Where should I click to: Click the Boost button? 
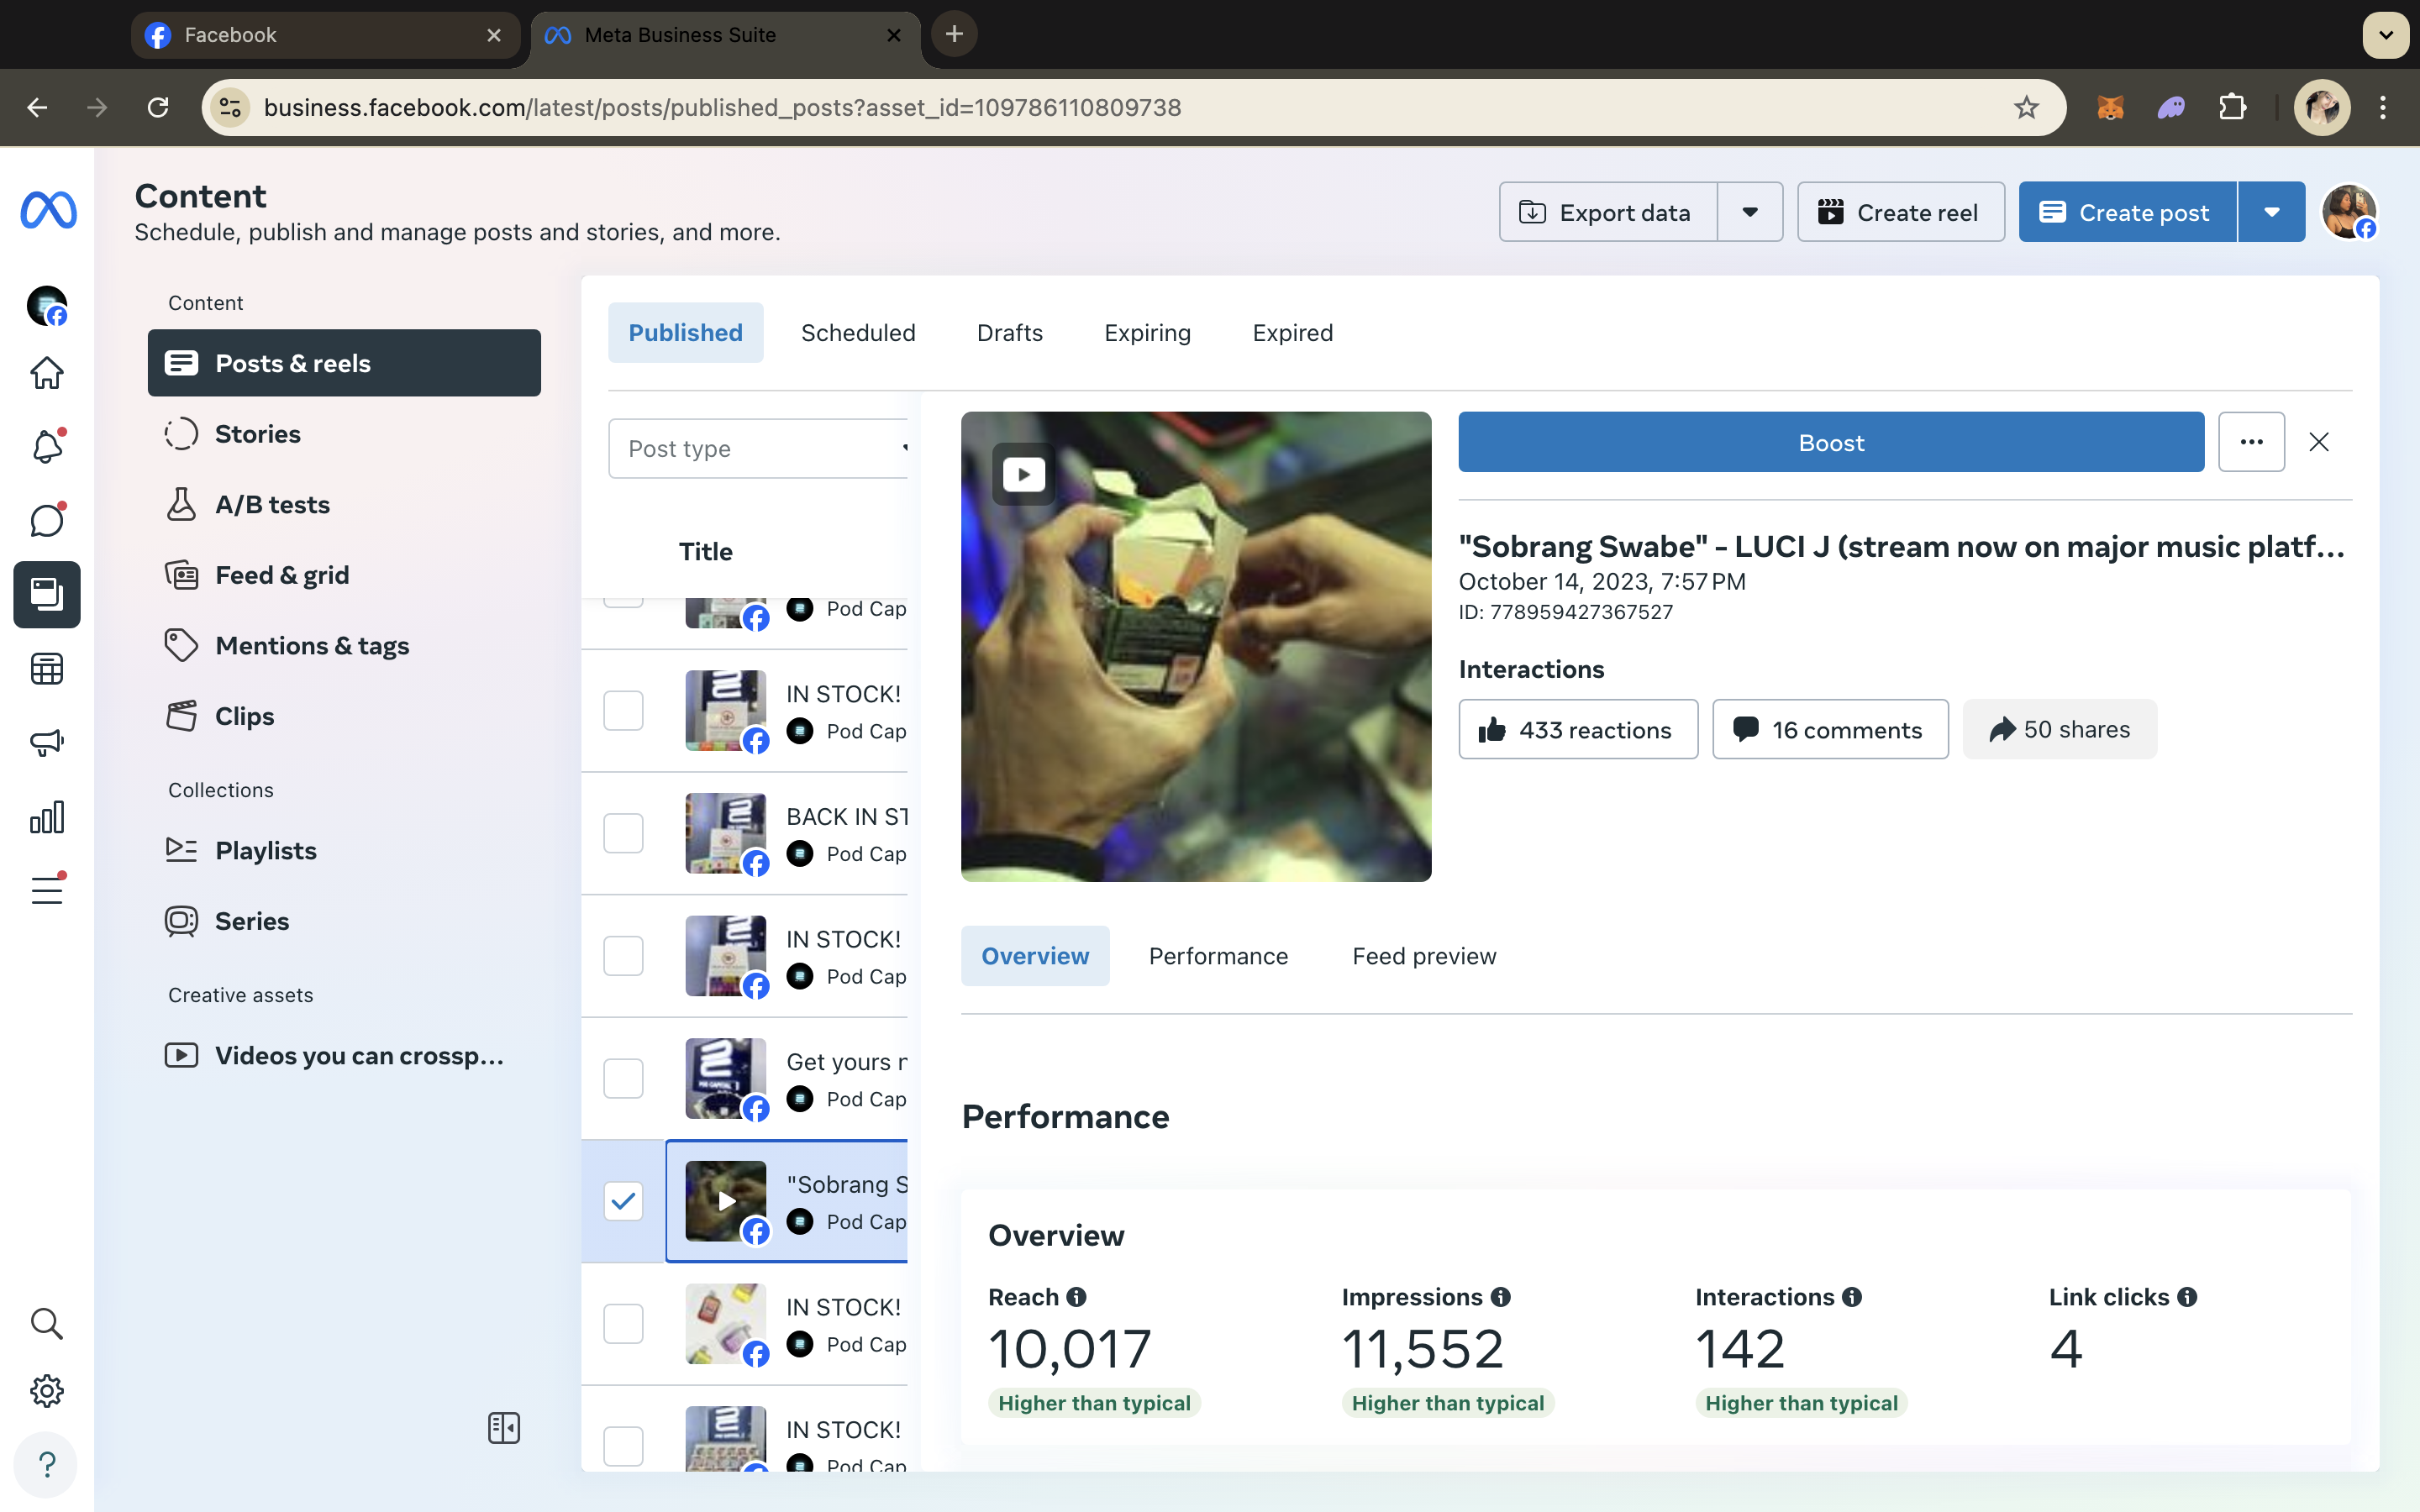1830,442
